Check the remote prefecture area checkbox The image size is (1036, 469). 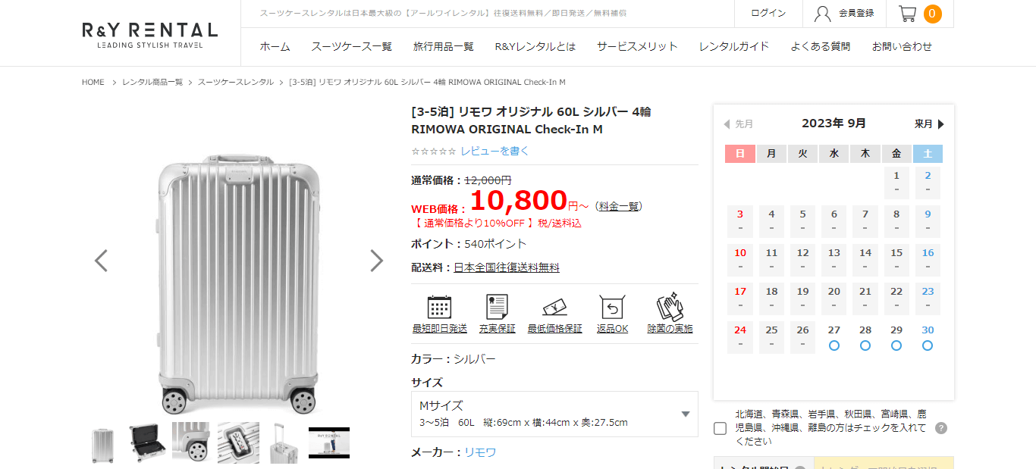720,428
